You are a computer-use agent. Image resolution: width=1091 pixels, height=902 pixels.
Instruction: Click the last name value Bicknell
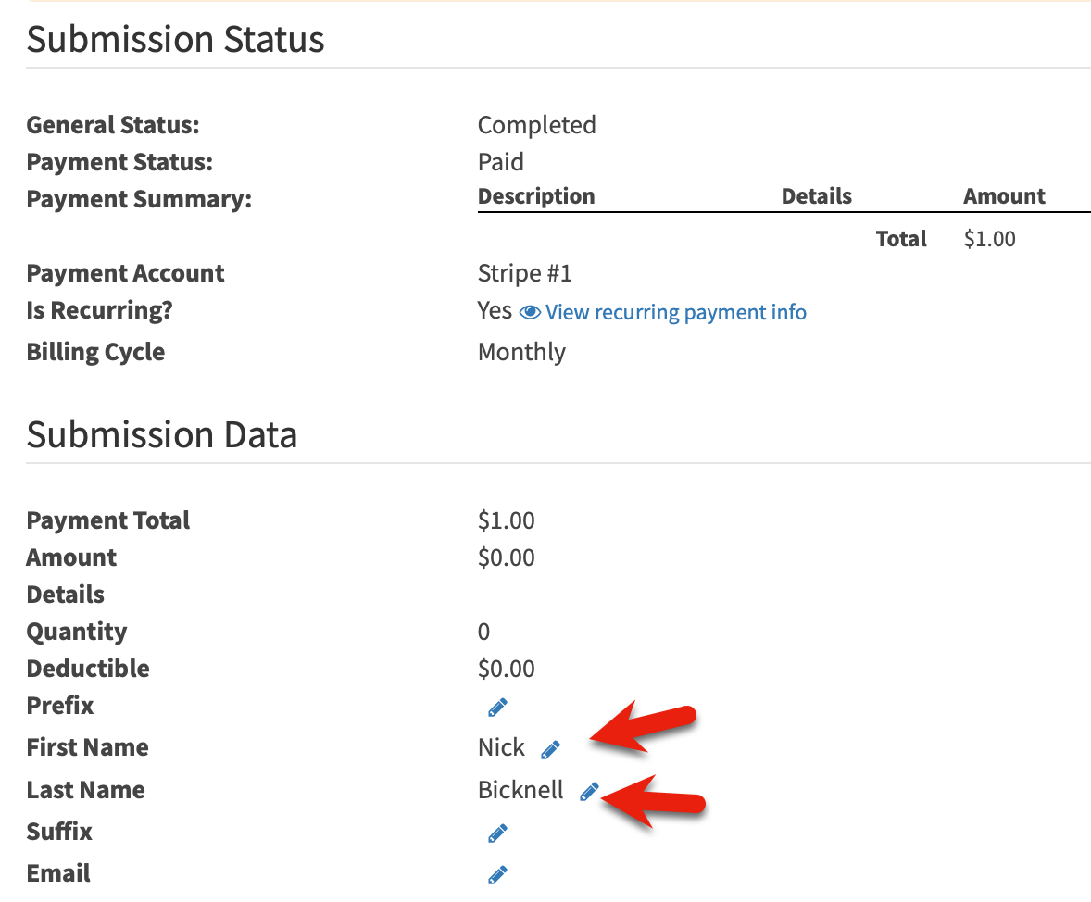tap(520, 790)
